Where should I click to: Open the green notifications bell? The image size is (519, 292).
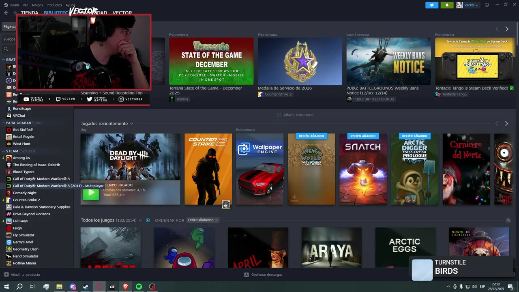tap(447, 5)
